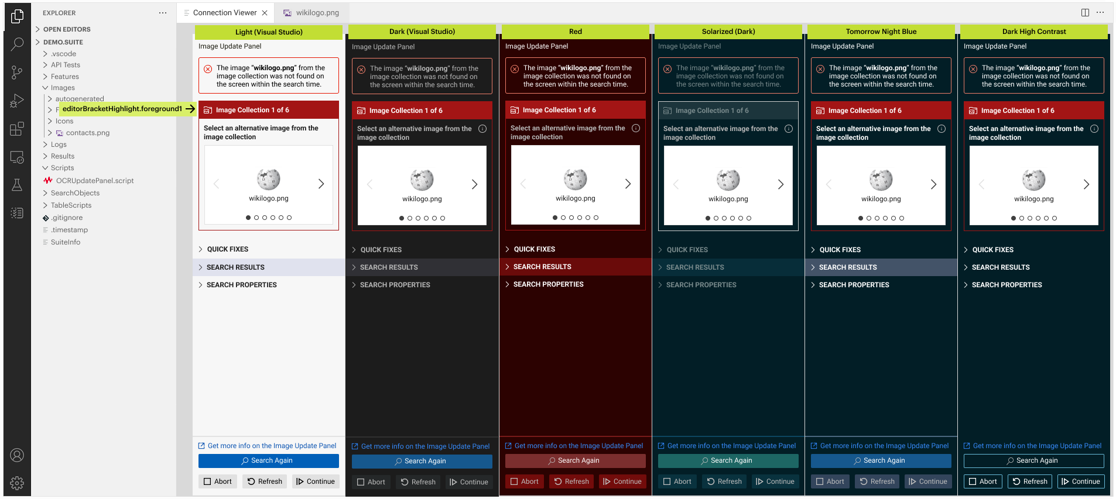1116x499 pixels.
Task: Click the info icon in the Dark (Visual Studio) panel
Action: [x=482, y=129]
